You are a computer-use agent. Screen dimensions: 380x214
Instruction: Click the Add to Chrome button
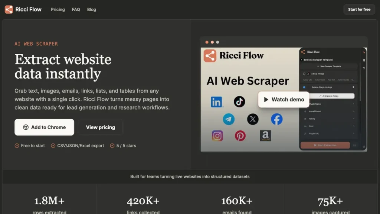pos(45,127)
